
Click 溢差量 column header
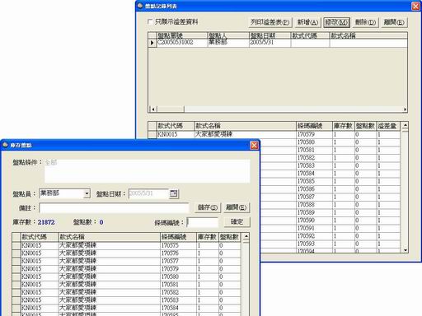coord(388,126)
